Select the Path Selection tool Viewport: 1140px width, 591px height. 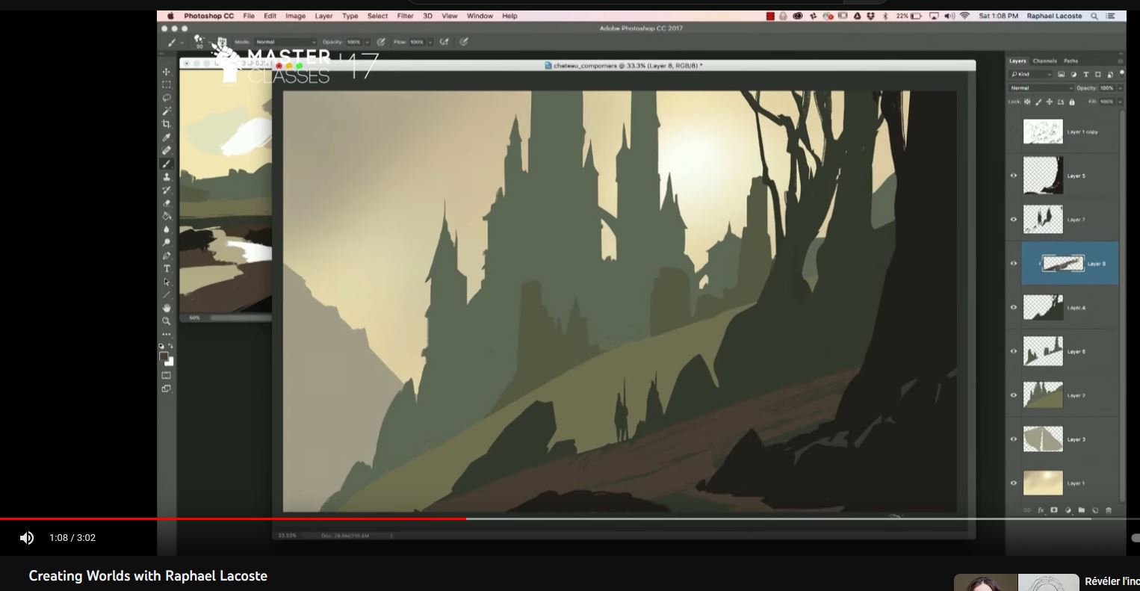(167, 282)
